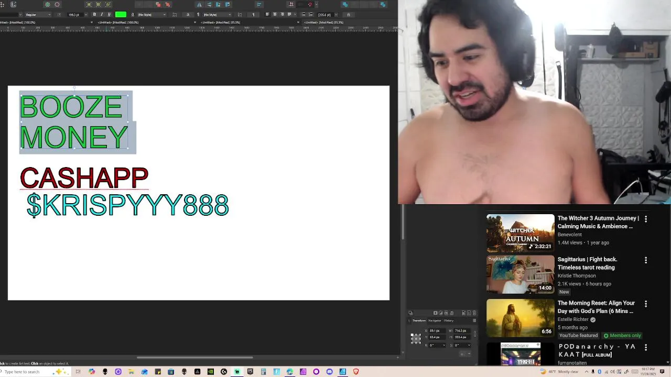Open the paragraph No Style dropdown
671x377 pixels.
pos(217,14)
